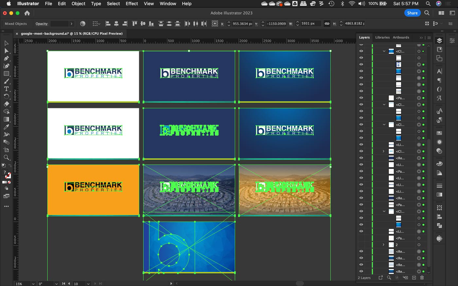Toggle constrain width and height proportions link

(x=327, y=24)
